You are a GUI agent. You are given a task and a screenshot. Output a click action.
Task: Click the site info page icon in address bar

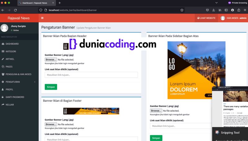pos(46,10)
